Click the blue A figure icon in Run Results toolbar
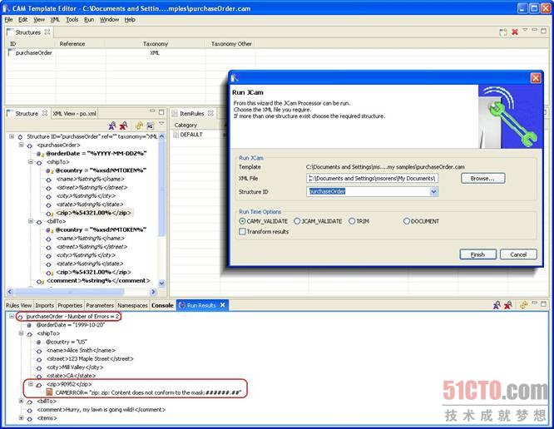 [x=497, y=305]
